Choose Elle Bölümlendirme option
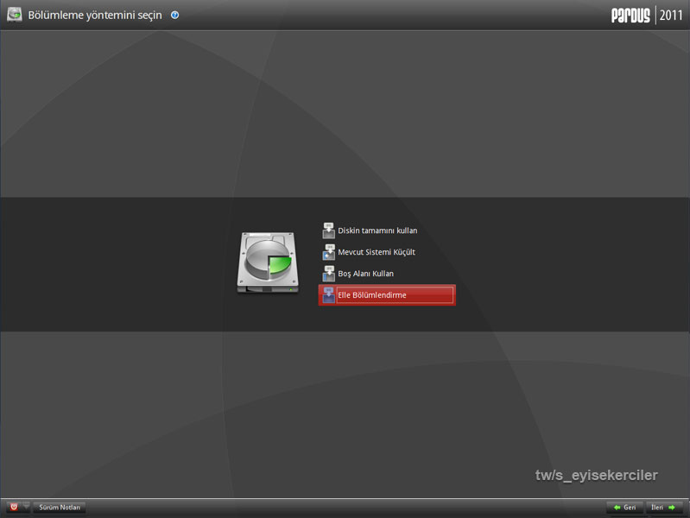 [x=387, y=295]
